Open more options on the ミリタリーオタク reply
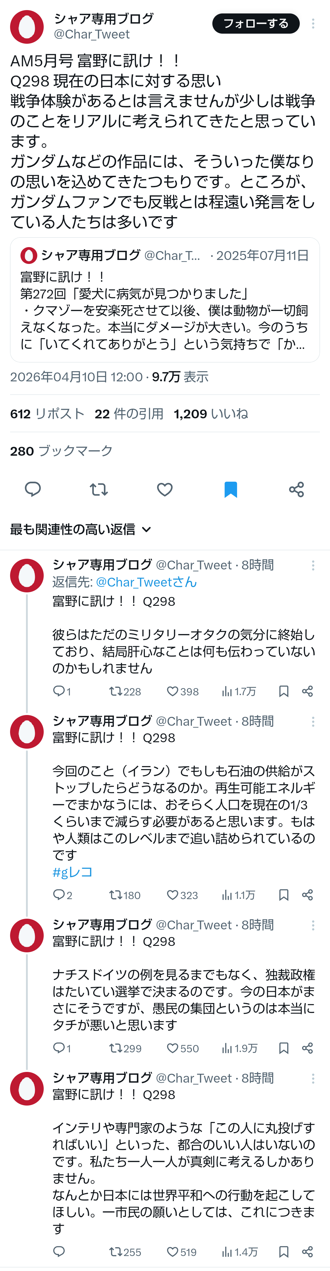The width and height of the screenshot is (330, 1271). pos(313,565)
